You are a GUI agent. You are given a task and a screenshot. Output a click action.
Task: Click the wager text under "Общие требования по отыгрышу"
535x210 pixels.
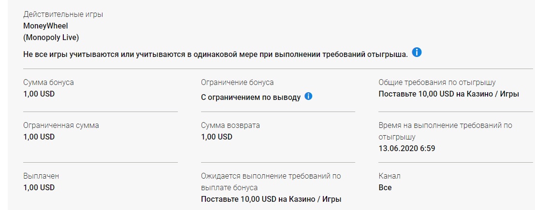(448, 94)
